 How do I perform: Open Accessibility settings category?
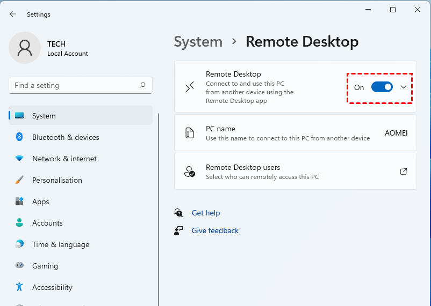point(81,287)
